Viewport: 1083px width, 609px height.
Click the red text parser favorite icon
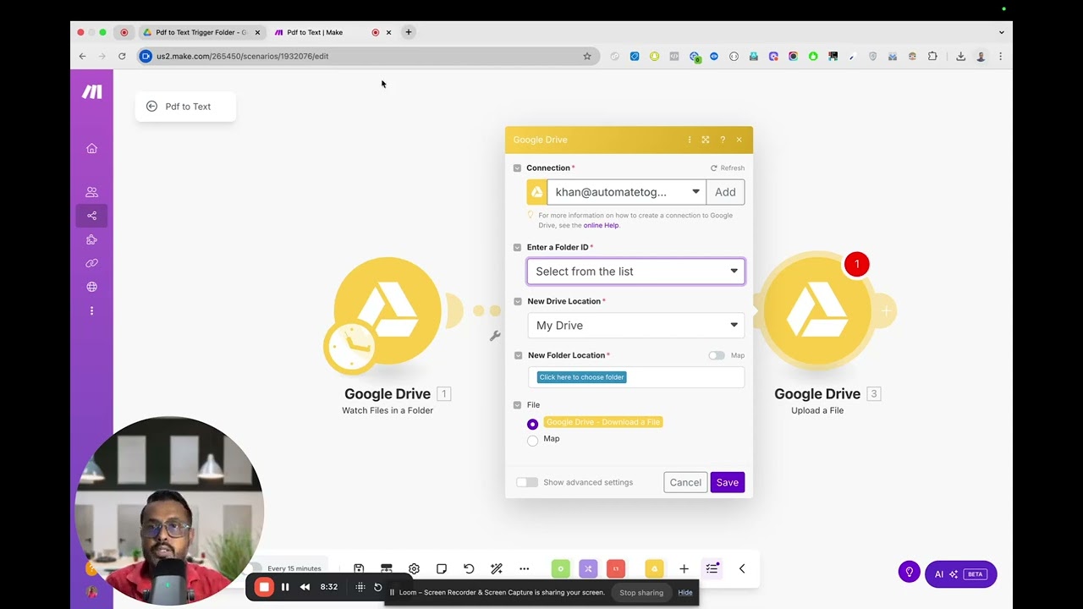point(616,569)
